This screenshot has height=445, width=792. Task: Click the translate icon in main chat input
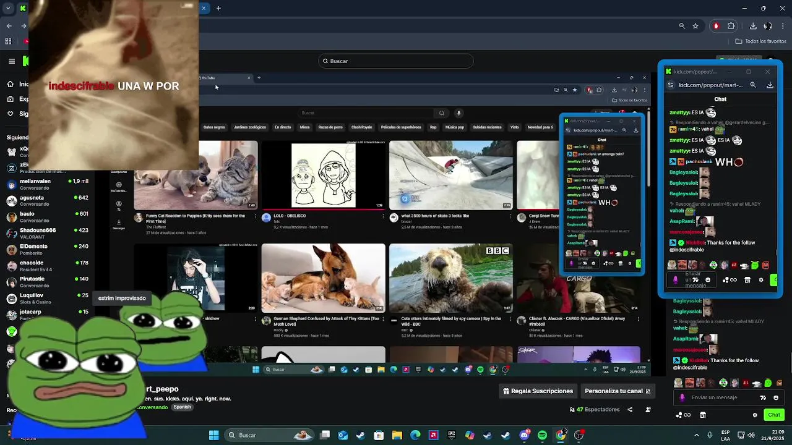[763, 397]
